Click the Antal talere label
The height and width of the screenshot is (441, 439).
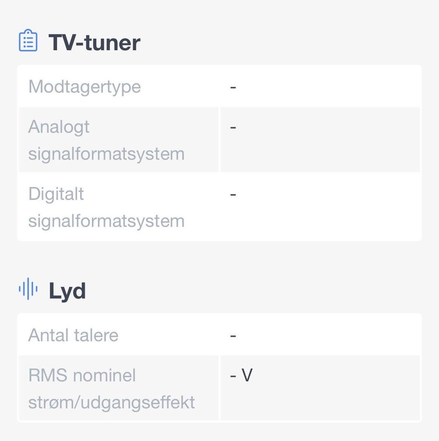pyautogui.click(x=73, y=335)
